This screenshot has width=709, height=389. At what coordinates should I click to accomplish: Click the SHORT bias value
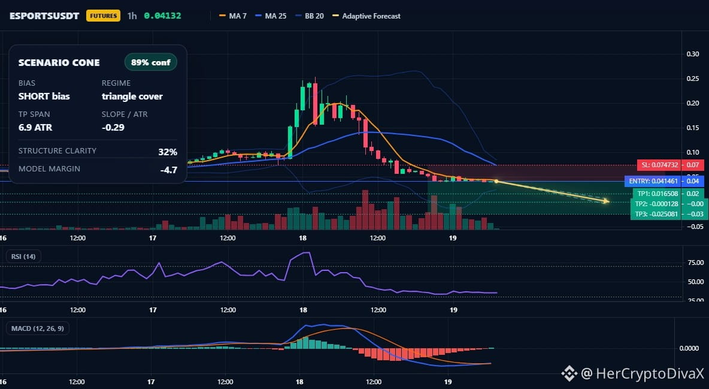point(44,96)
